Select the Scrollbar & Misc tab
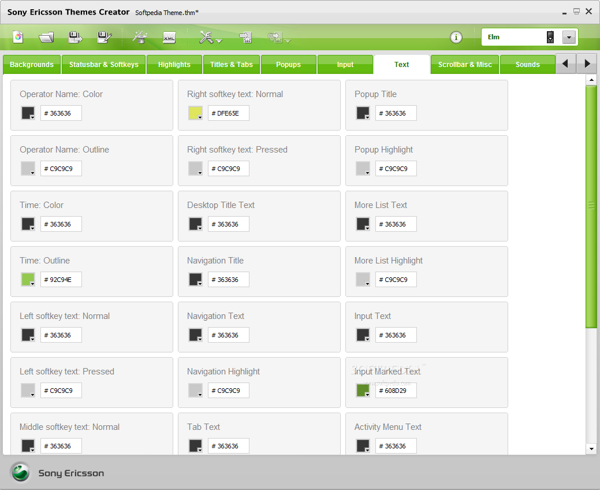This screenshot has height=490, width=600. 465,64
